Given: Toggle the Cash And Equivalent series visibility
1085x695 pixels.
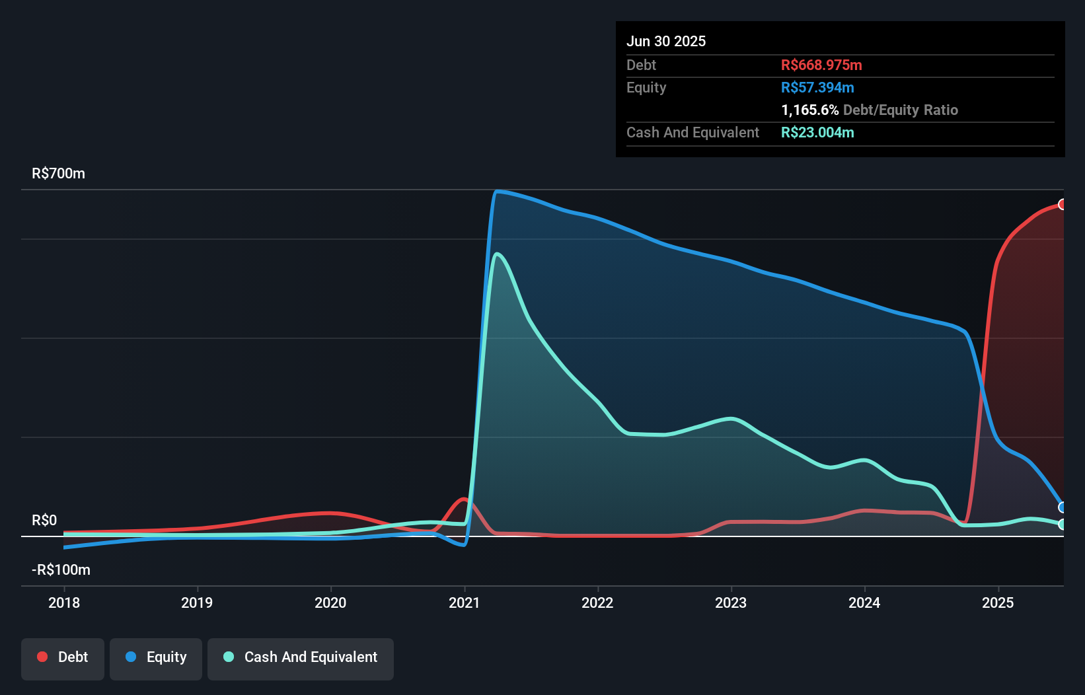Looking at the screenshot, I should click(x=300, y=659).
